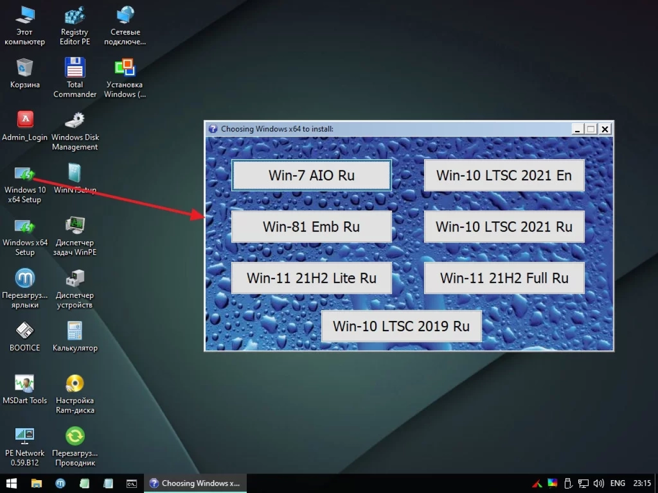
Task: Open the 23:15 clock
Action: point(642,483)
